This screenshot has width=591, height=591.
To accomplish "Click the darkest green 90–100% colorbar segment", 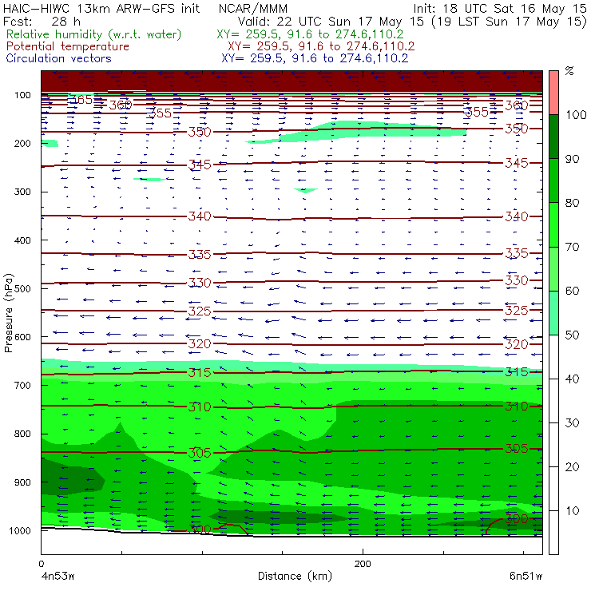I will (x=553, y=137).
